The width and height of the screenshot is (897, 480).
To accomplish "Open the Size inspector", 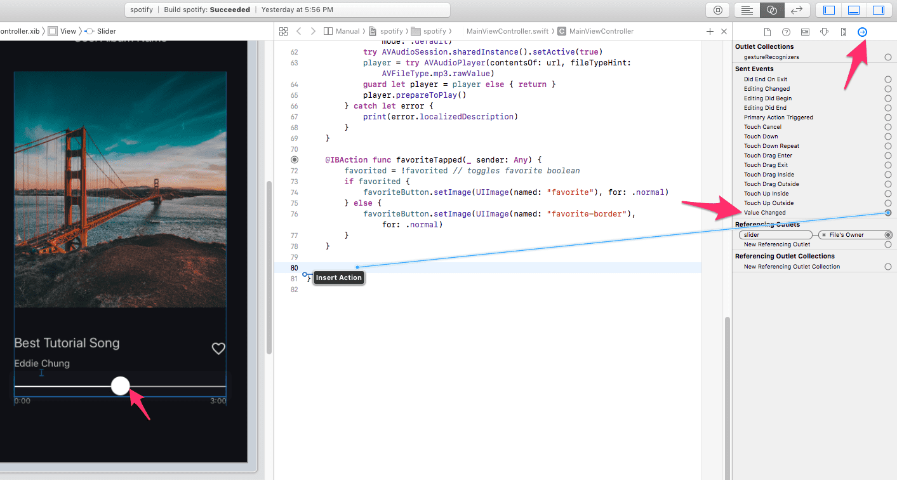I will point(843,32).
